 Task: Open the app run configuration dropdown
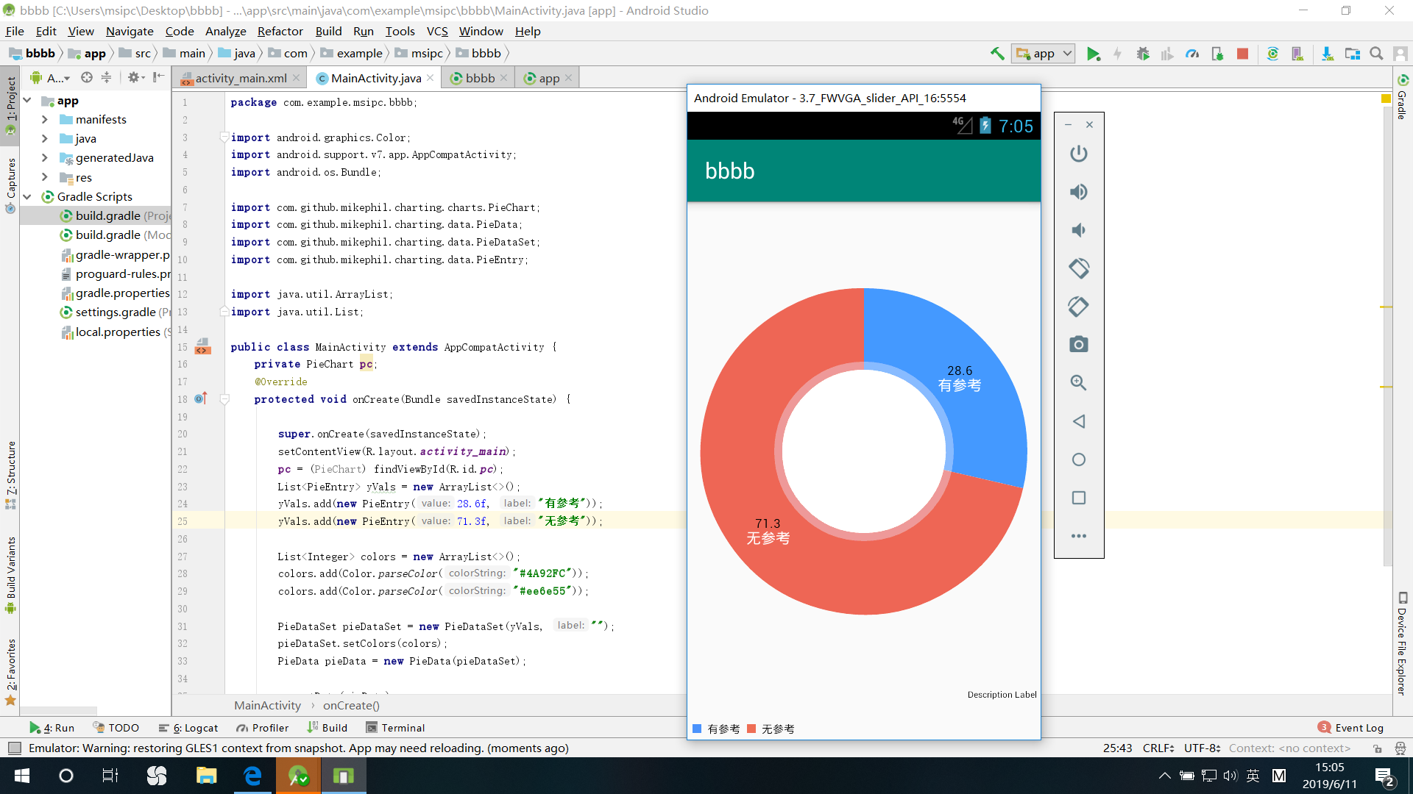[1044, 54]
